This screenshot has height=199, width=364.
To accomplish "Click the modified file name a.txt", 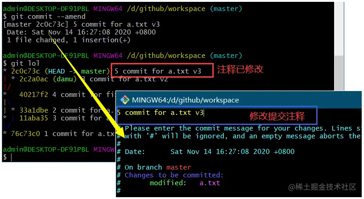I will click(210, 183).
